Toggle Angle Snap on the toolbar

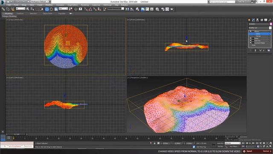pos(90,9)
